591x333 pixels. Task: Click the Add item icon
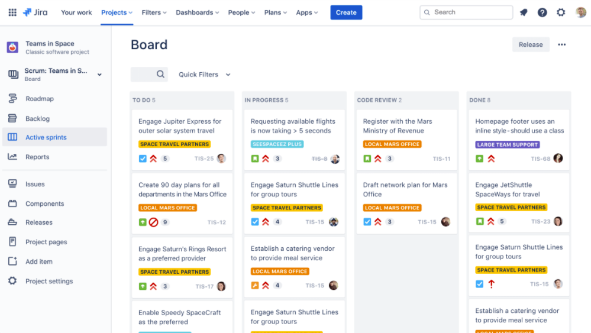click(12, 261)
